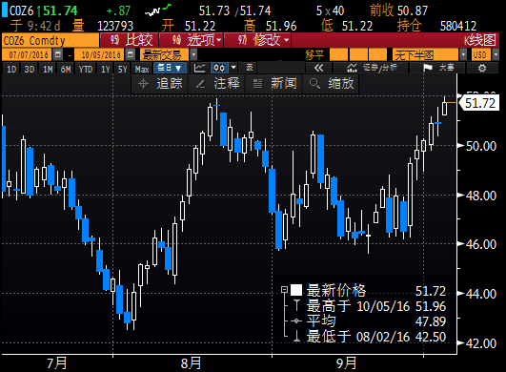The height and width of the screenshot is (372, 506).
Task: Activate 注释 annotation pencil tool
Action: click(217, 84)
